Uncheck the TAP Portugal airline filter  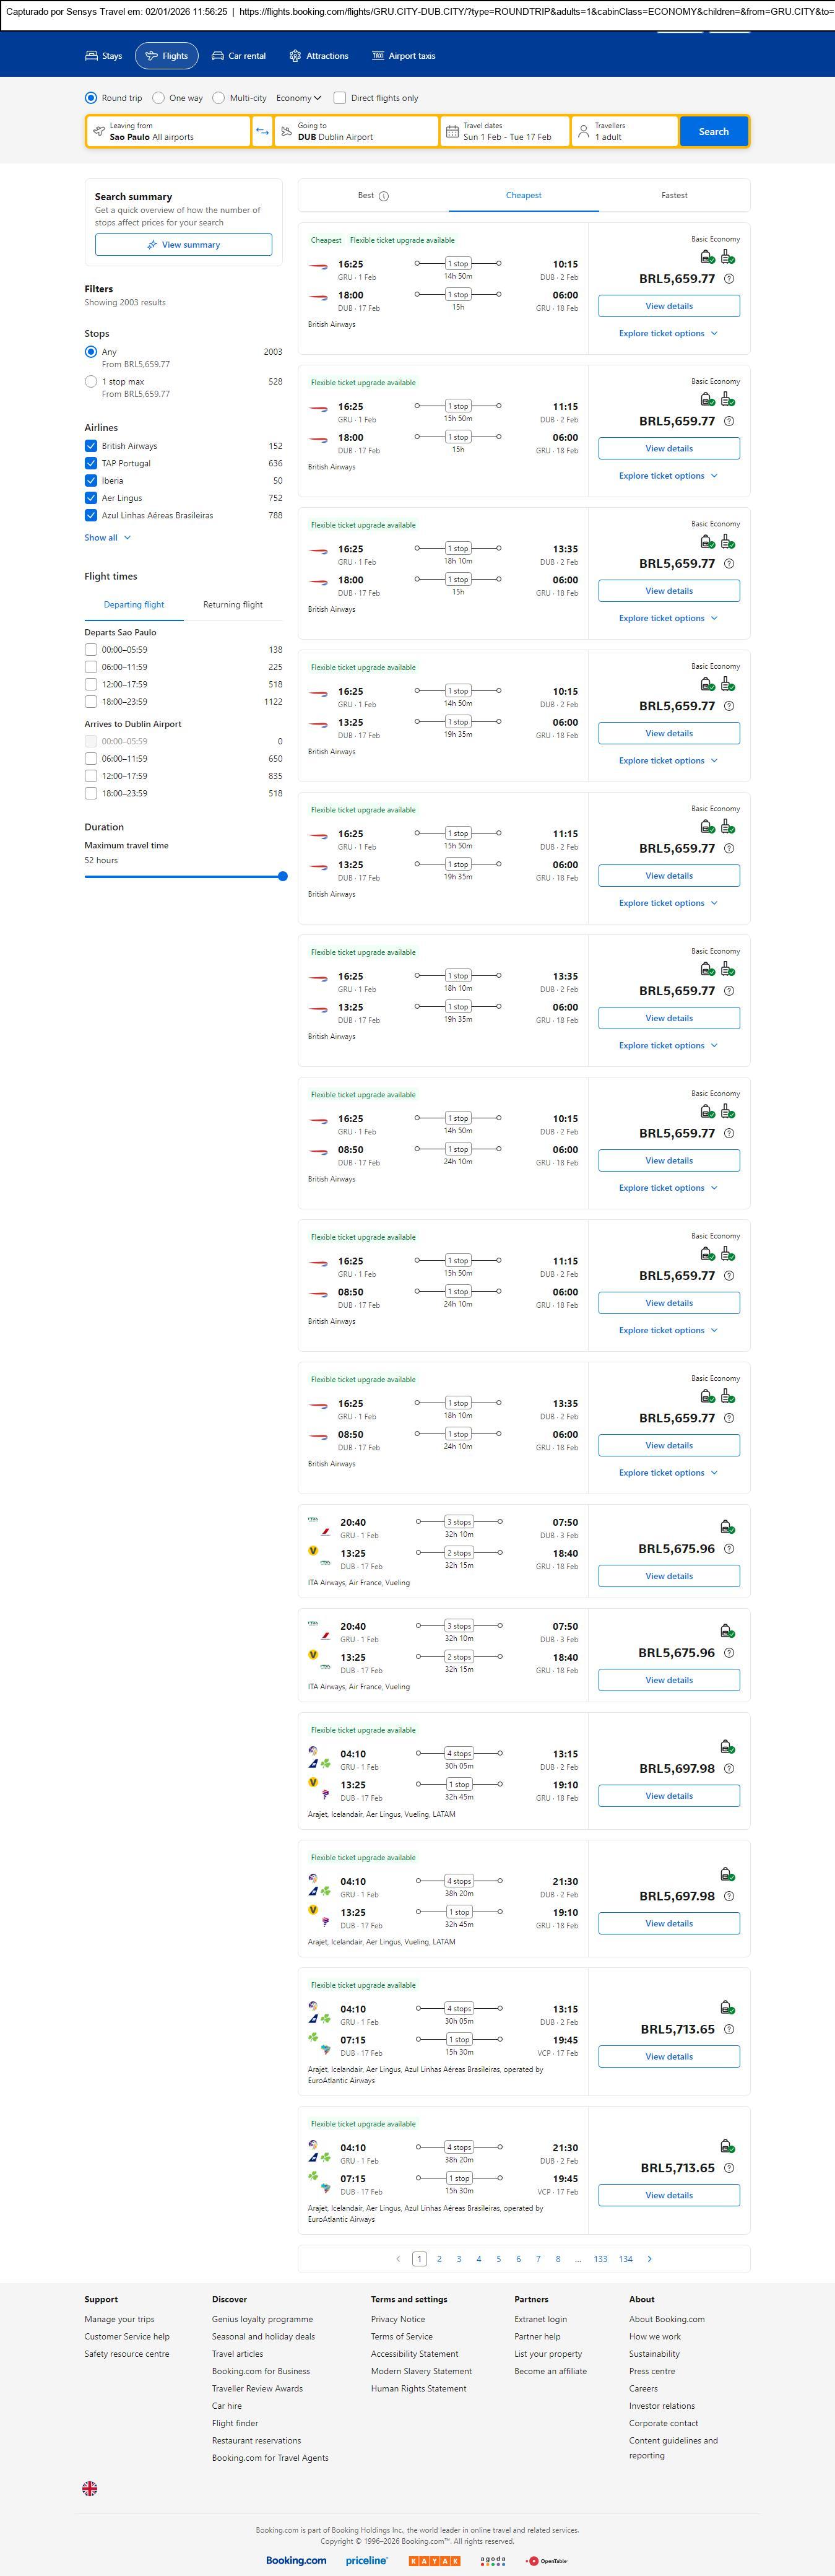point(91,464)
